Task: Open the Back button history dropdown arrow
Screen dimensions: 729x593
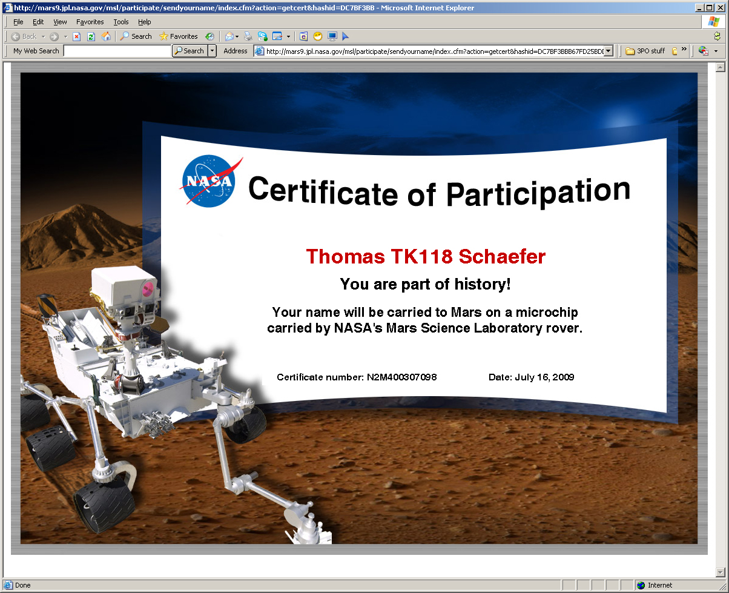Action: [x=44, y=36]
